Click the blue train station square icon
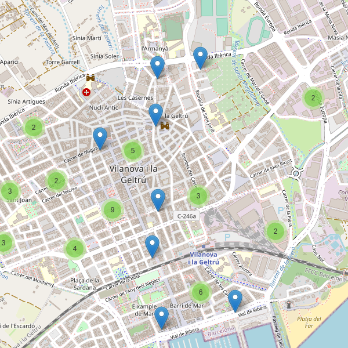 [204, 246]
